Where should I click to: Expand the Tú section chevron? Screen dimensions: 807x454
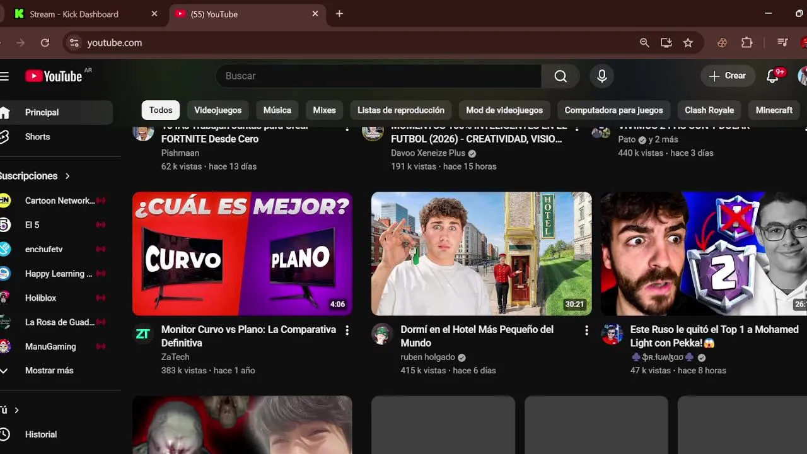tap(16, 410)
